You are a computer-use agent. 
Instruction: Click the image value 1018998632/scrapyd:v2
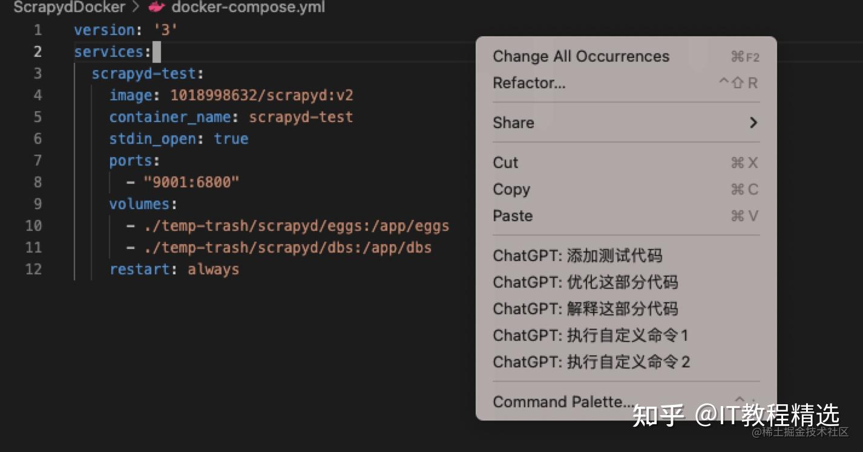point(261,95)
